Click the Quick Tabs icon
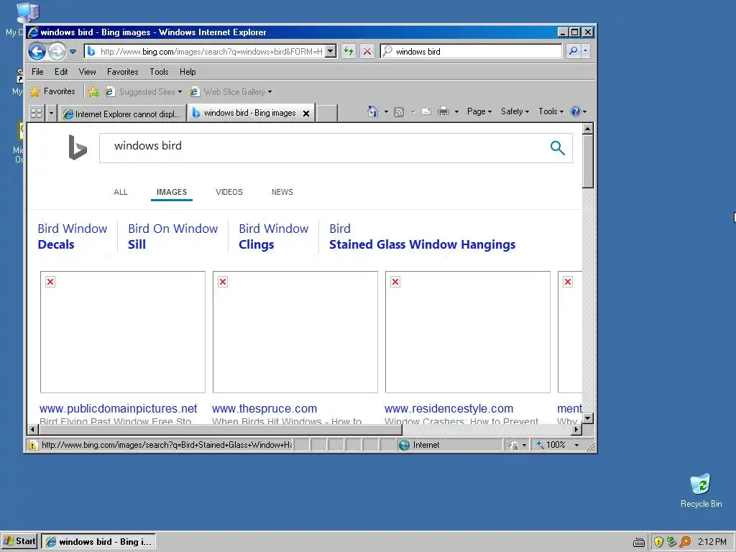Viewport: 736px width, 552px height. (x=37, y=113)
